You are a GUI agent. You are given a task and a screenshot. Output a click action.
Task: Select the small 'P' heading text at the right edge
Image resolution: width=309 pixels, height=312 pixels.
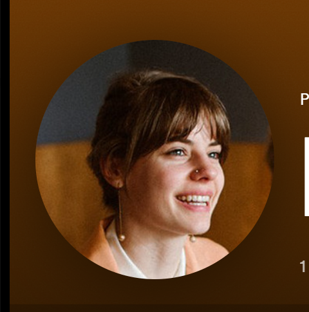[304, 100]
